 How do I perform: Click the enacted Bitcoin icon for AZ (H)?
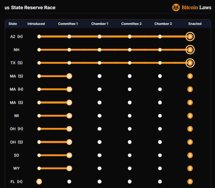(x=190, y=37)
